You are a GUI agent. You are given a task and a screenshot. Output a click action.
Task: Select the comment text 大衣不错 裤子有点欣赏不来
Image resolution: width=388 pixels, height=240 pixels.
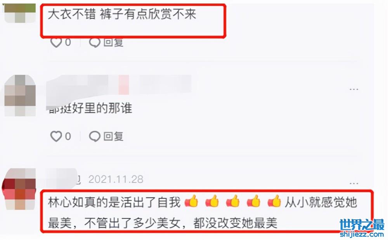pos(122,14)
